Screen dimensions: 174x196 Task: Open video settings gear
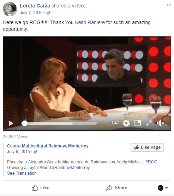[x=126, y=123]
